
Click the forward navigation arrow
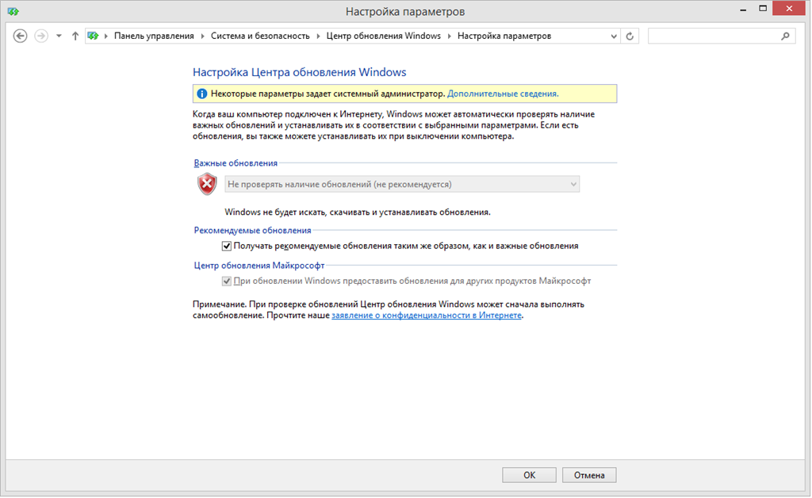pyautogui.click(x=41, y=36)
